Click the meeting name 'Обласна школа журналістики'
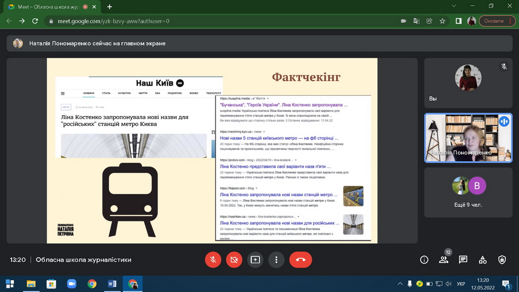 tap(84, 260)
